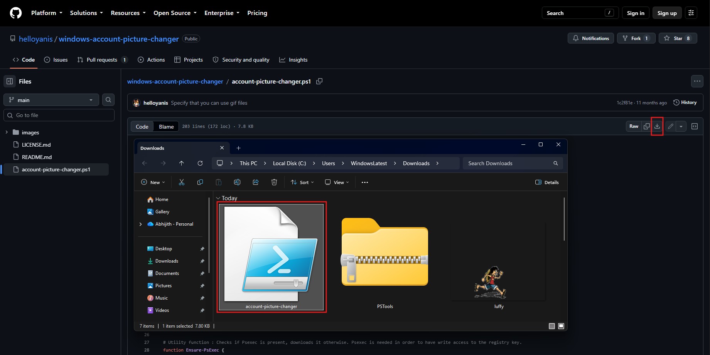This screenshot has height=355, width=710.
Task: Open the New dropdown in Explorer
Action: [153, 182]
